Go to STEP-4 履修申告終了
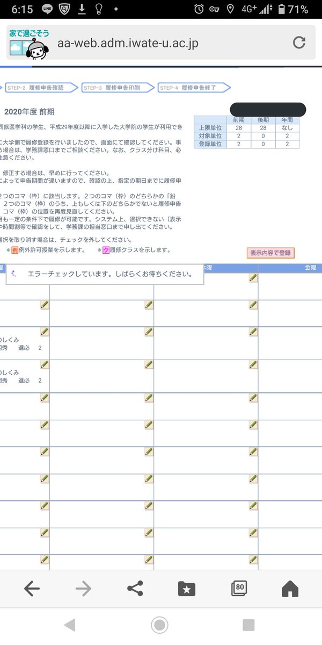Viewport: 322px width, 645px height. [193, 88]
